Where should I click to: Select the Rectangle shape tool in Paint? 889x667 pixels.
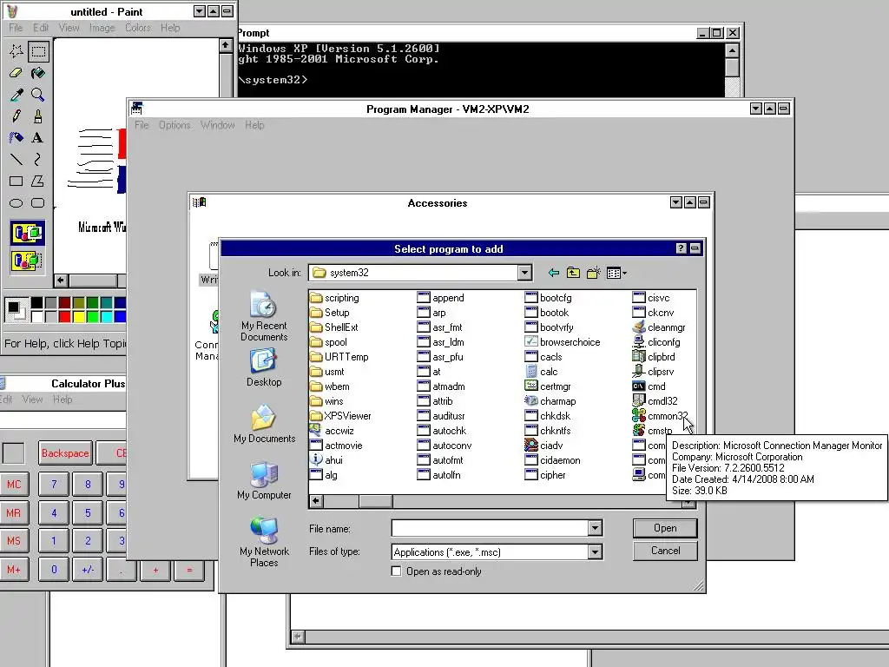click(16, 181)
